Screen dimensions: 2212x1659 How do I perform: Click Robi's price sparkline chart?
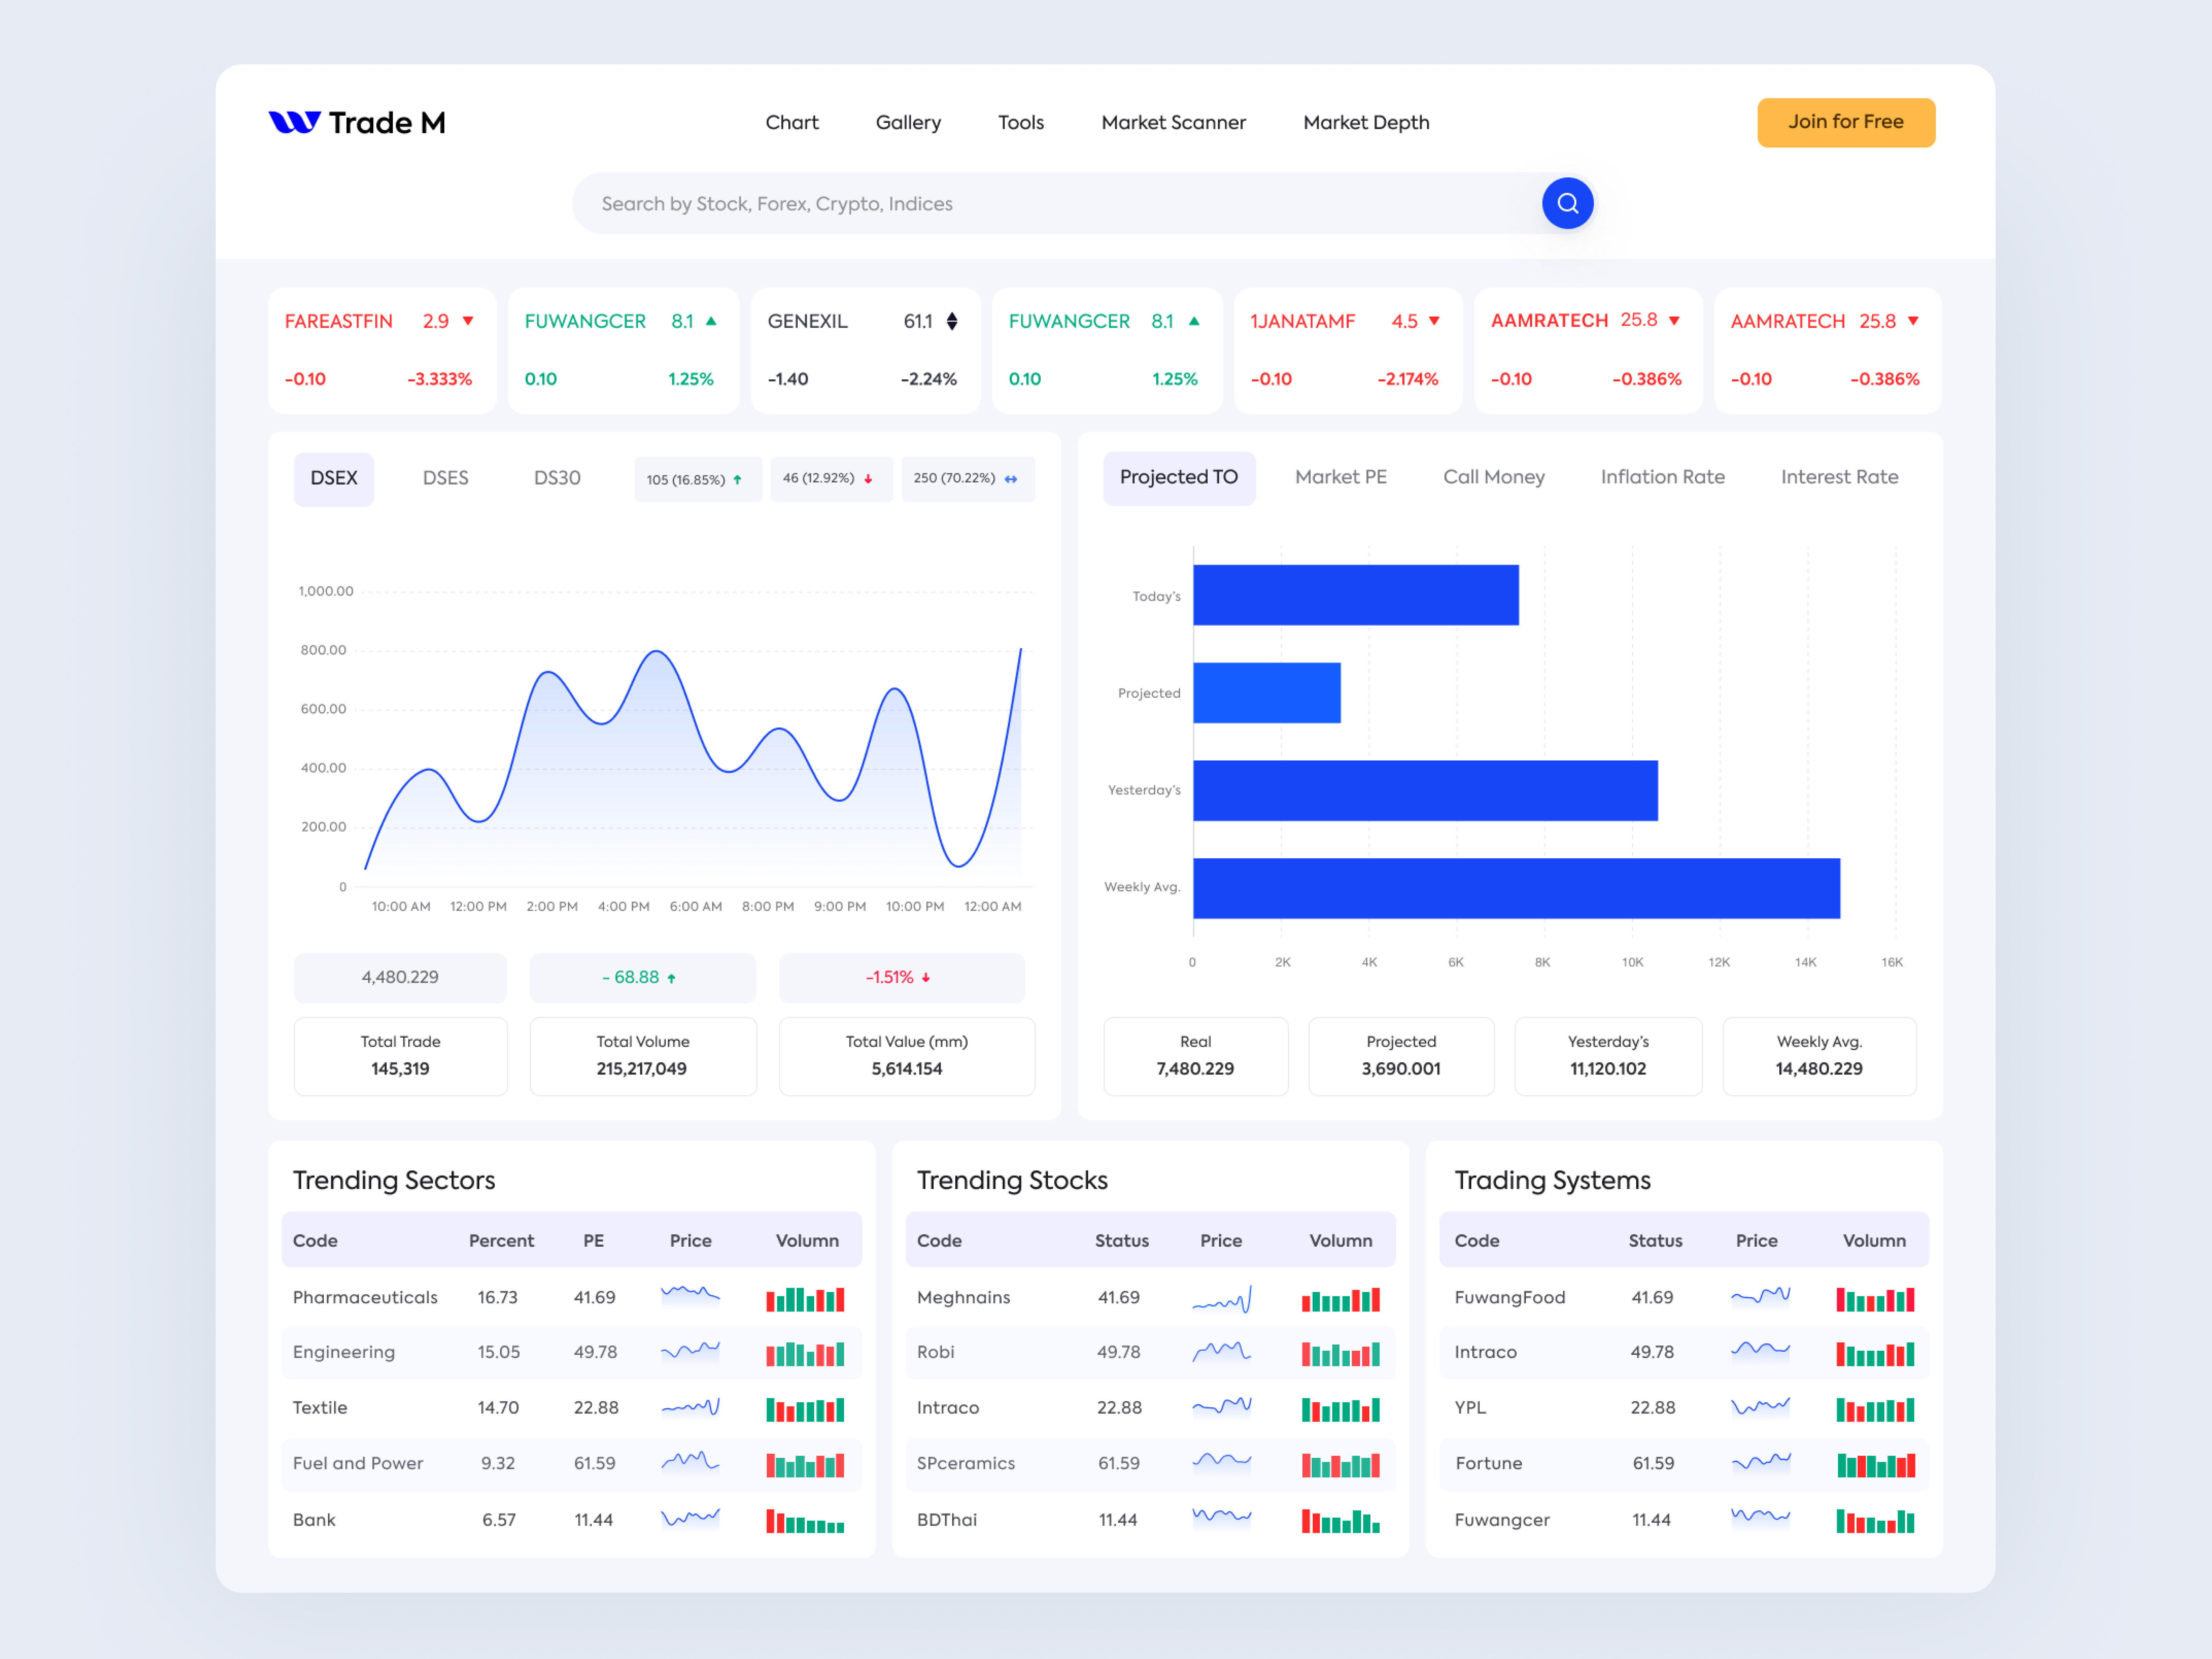[x=1221, y=1352]
